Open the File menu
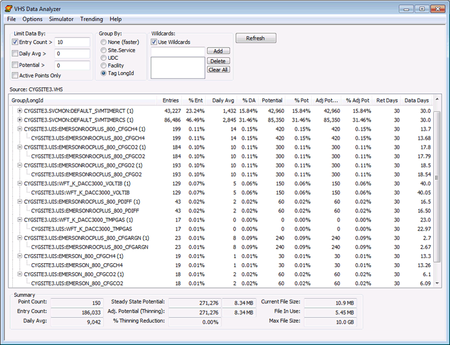 tap(12, 19)
